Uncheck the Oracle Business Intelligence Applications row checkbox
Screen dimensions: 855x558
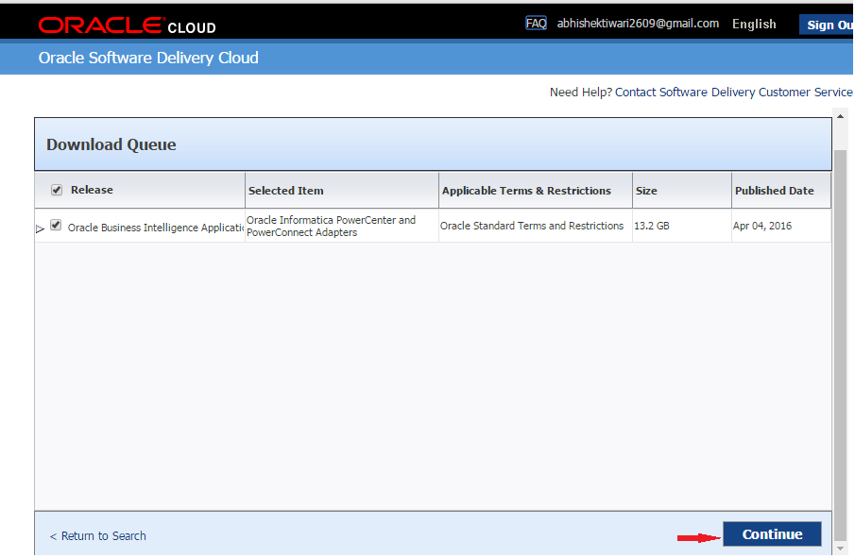click(56, 225)
